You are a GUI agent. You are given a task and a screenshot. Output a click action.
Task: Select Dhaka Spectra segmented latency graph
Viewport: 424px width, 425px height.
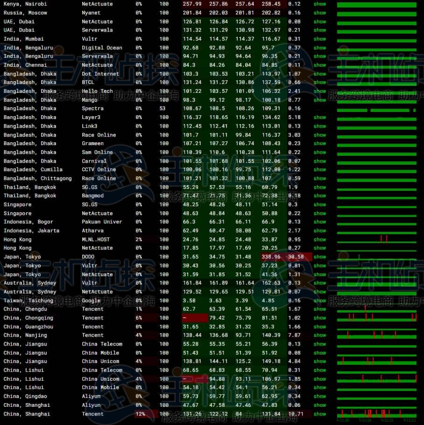pyautogui.click(x=377, y=110)
